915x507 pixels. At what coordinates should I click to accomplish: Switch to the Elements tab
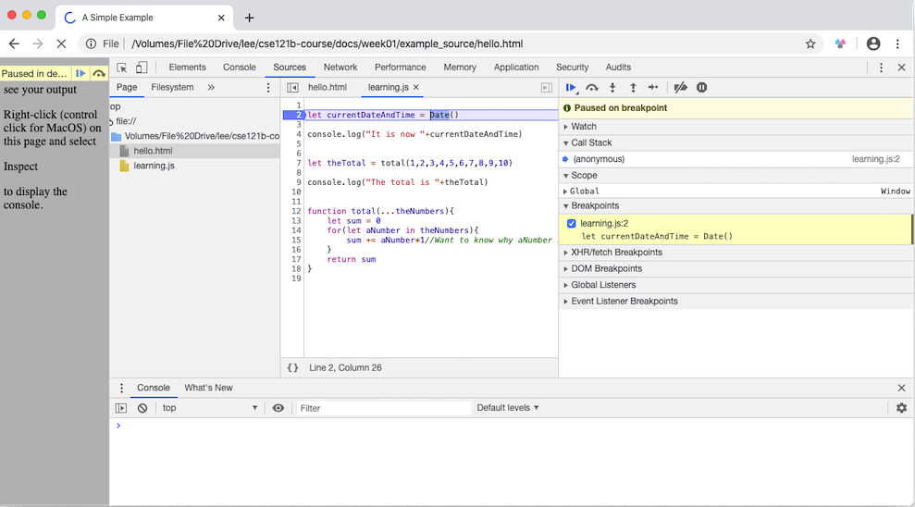187,68
